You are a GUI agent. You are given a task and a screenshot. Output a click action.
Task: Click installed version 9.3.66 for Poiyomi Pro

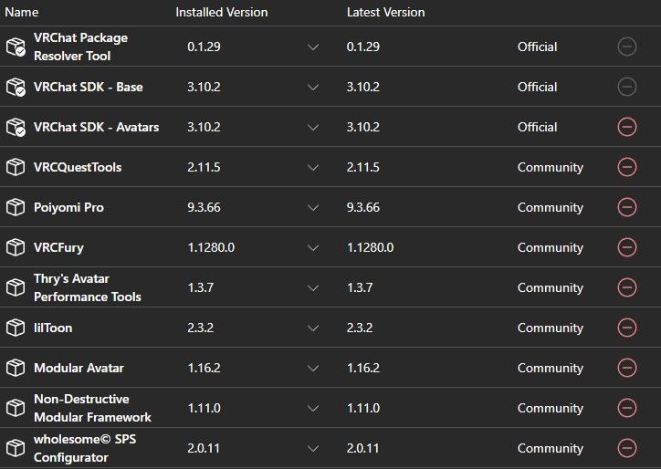point(204,207)
